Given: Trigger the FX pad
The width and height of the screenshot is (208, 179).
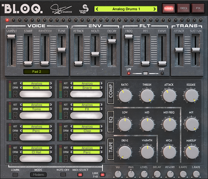Looking at the screenshot, I should pos(86,115).
